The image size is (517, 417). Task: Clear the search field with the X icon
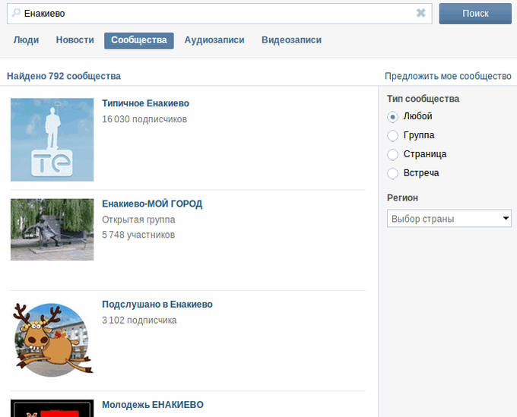coord(420,13)
